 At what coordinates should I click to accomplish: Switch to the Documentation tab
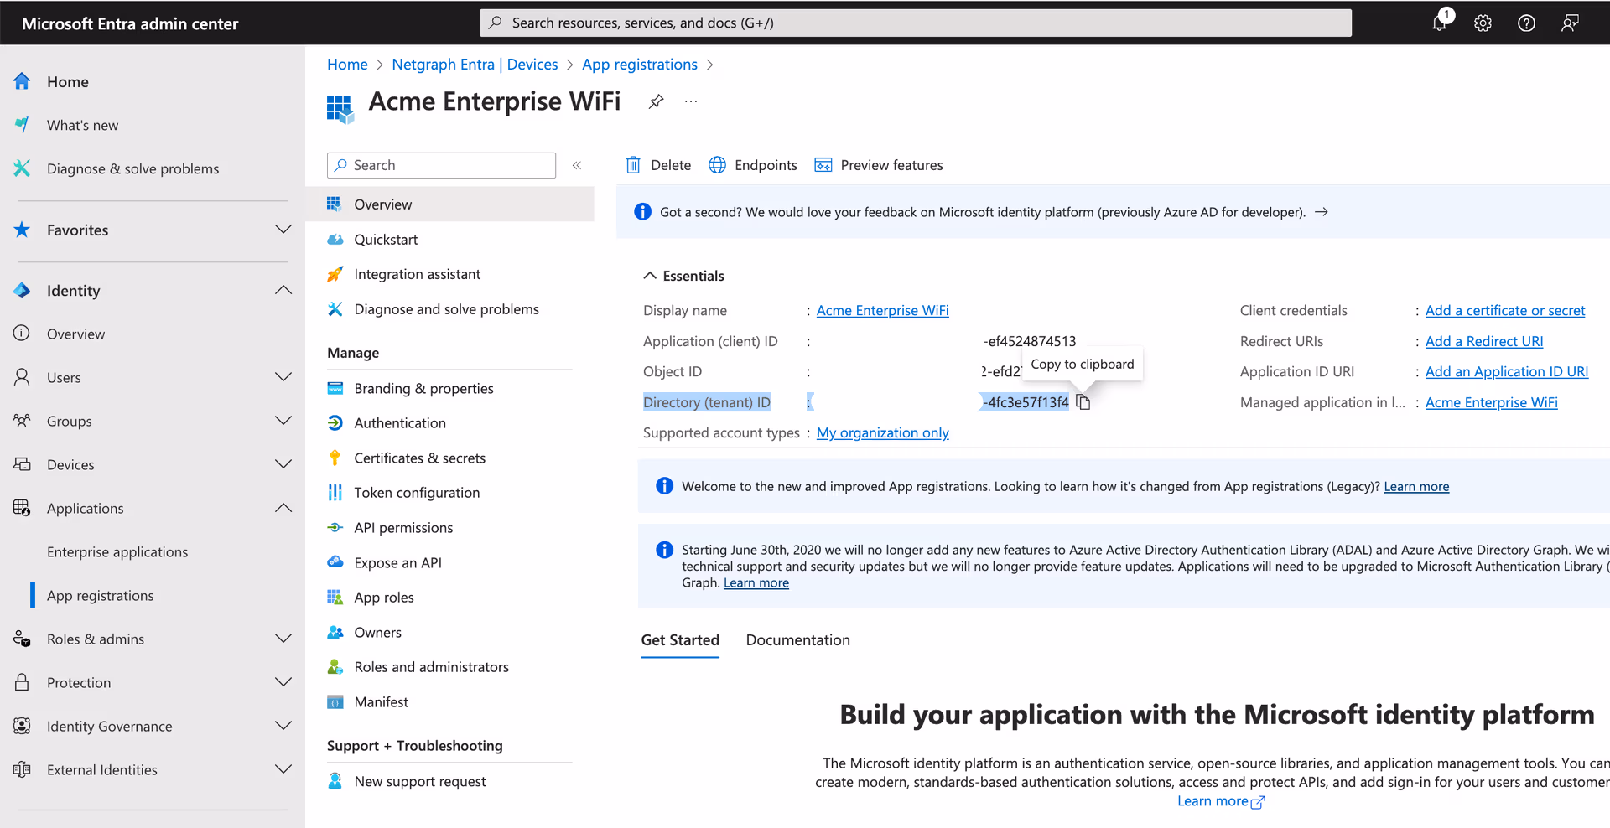(797, 640)
